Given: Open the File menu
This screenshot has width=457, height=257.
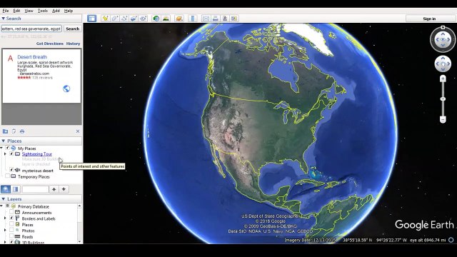Looking at the screenshot, I should click(x=6, y=11).
